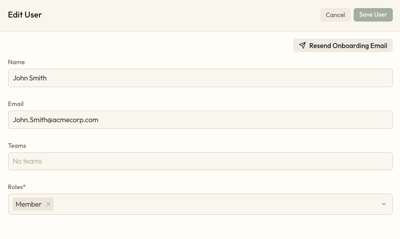
Task: Click the Edit User heading
Action: (x=25, y=15)
